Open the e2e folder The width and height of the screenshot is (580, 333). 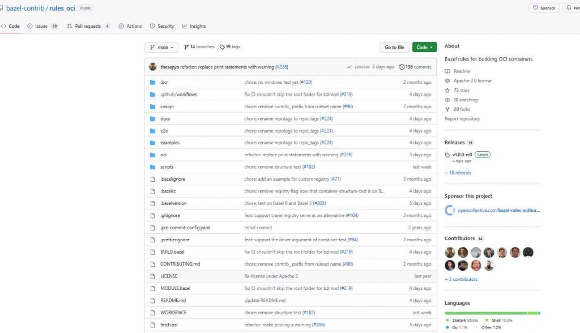pos(164,131)
